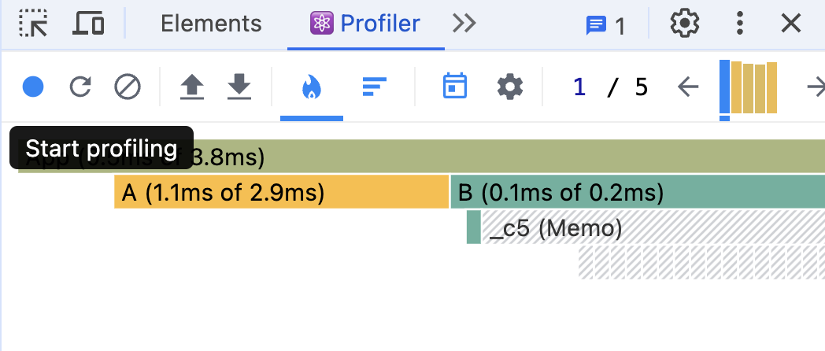
Task: Open Profiler settings gear
Action: coord(510,87)
